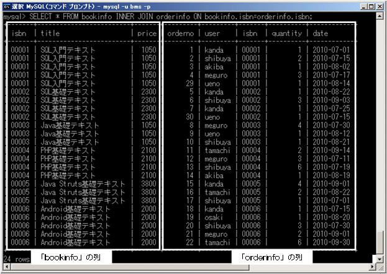
Task: Minimize the MySQL command prompt window
Action: (x=364, y=7)
